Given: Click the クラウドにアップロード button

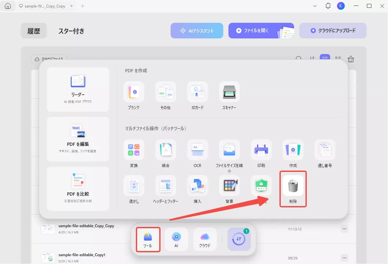Looking at the screenshot, I should (333, 31).
